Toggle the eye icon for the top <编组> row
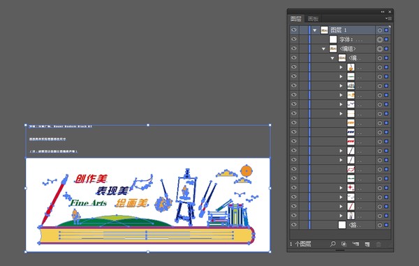419x266 pixels. coord(294,48)
